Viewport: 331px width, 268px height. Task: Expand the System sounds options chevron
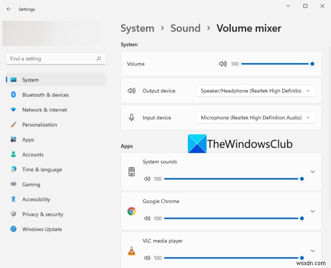[313, 171]
